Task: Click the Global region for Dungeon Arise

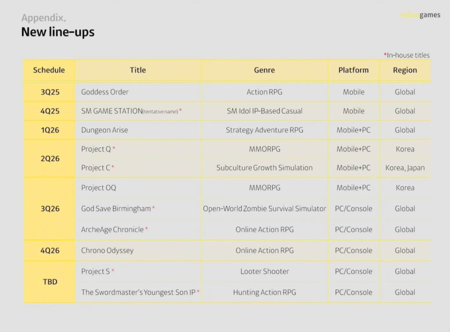Action: point(405,130)
